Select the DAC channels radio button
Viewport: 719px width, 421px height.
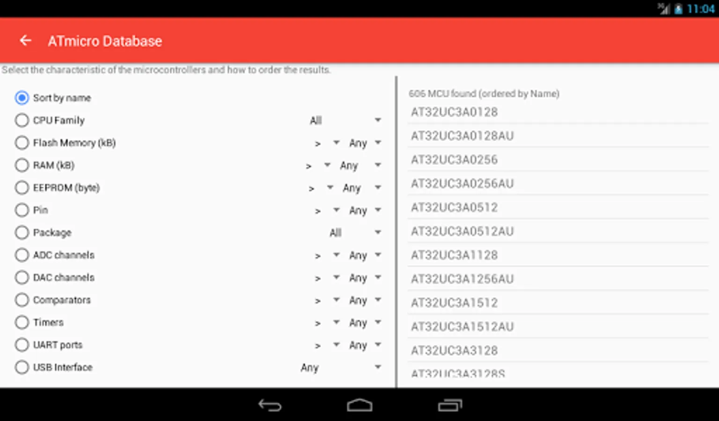coord(22,277)
